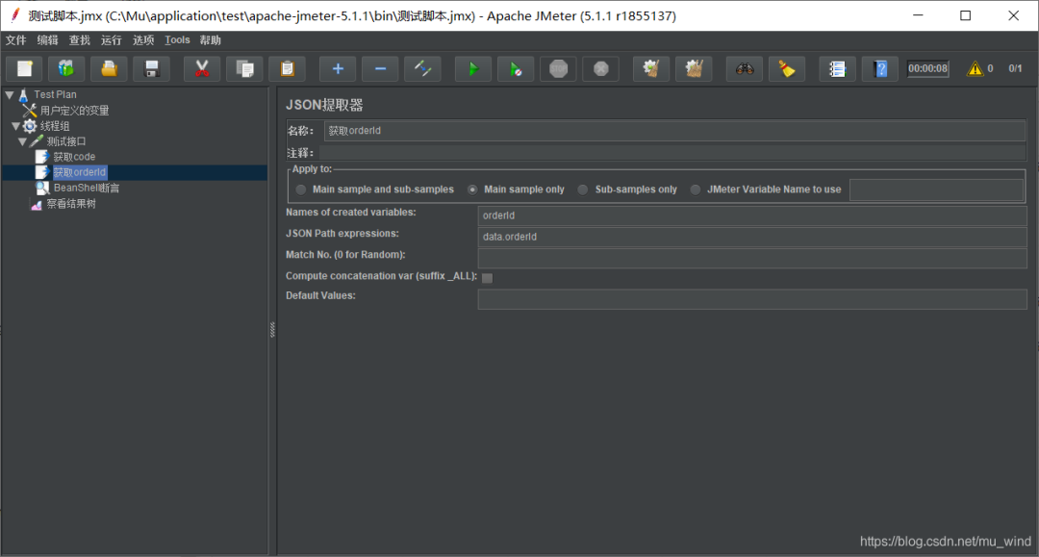Screen dimensions: 1039x557
Task: Click the JSON Path expressions input field
Action: (x=751, y=237)
